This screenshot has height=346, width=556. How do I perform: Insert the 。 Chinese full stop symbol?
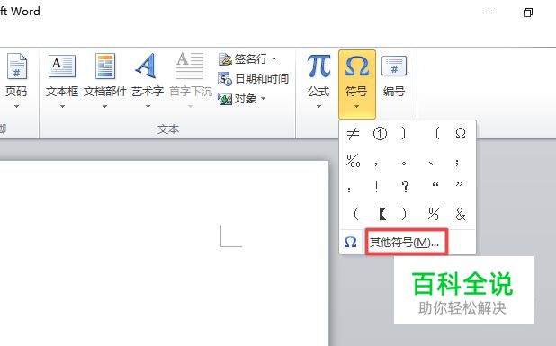[404, 164]
